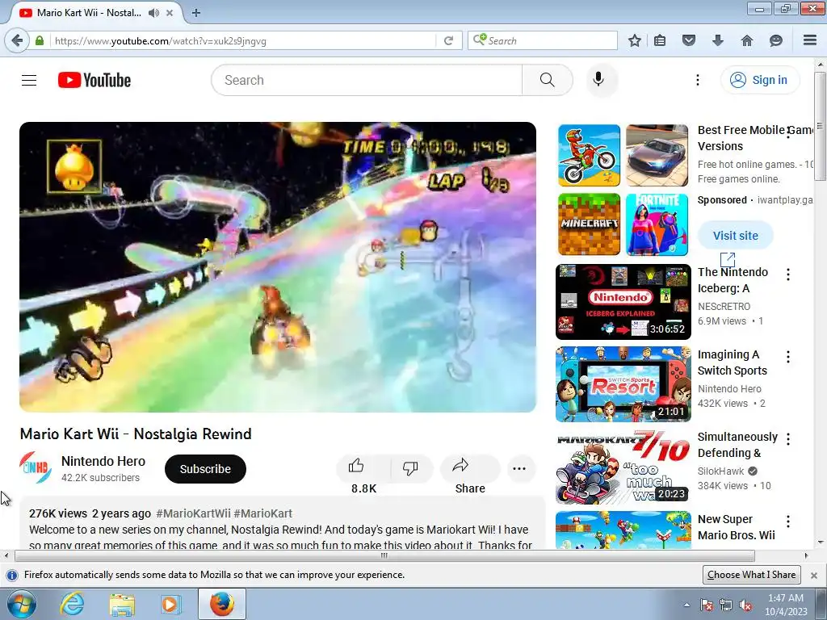Open options for New Super Mario Bros. Wii

(788, 522)
